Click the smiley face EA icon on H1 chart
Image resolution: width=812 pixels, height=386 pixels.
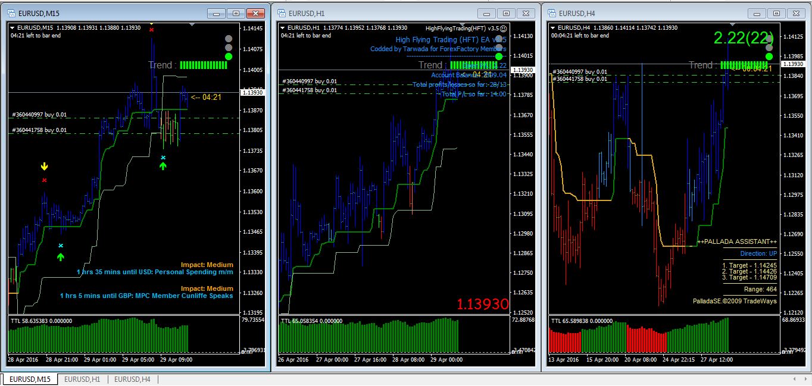[504, 28]
